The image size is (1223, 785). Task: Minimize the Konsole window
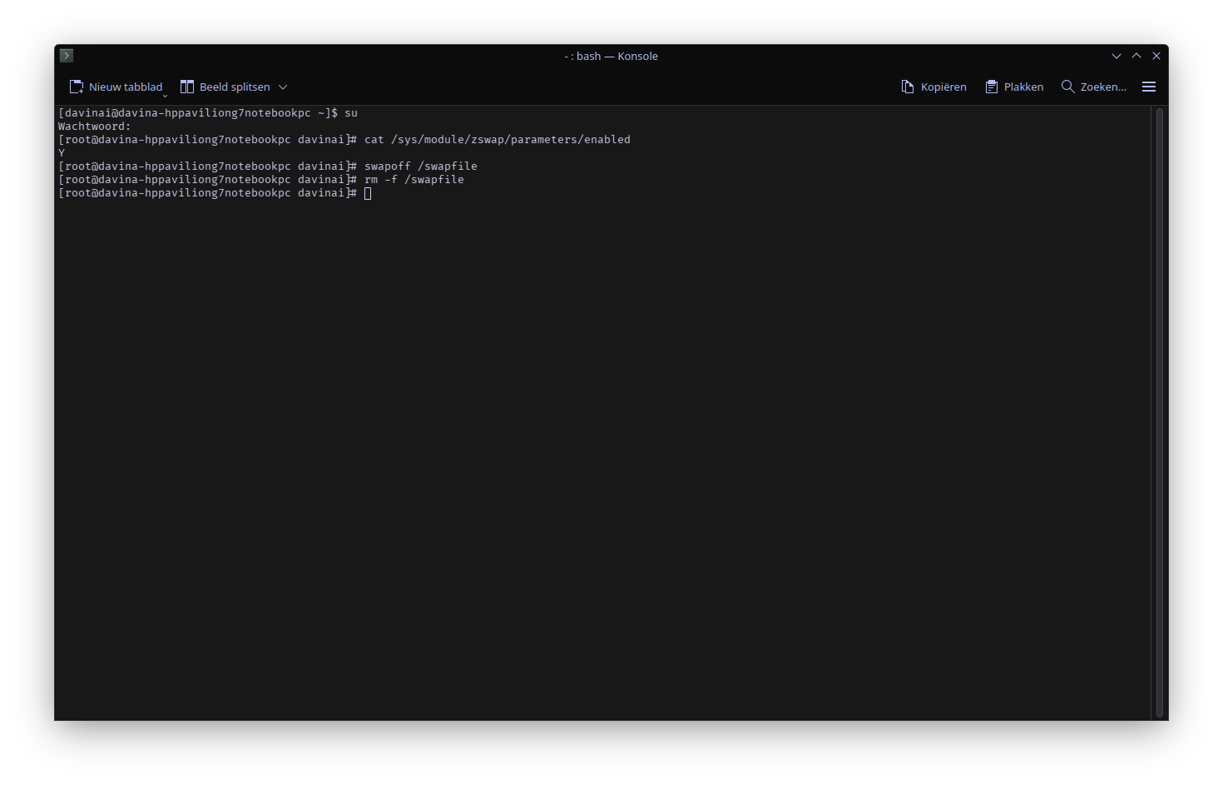coord(1117,56)
